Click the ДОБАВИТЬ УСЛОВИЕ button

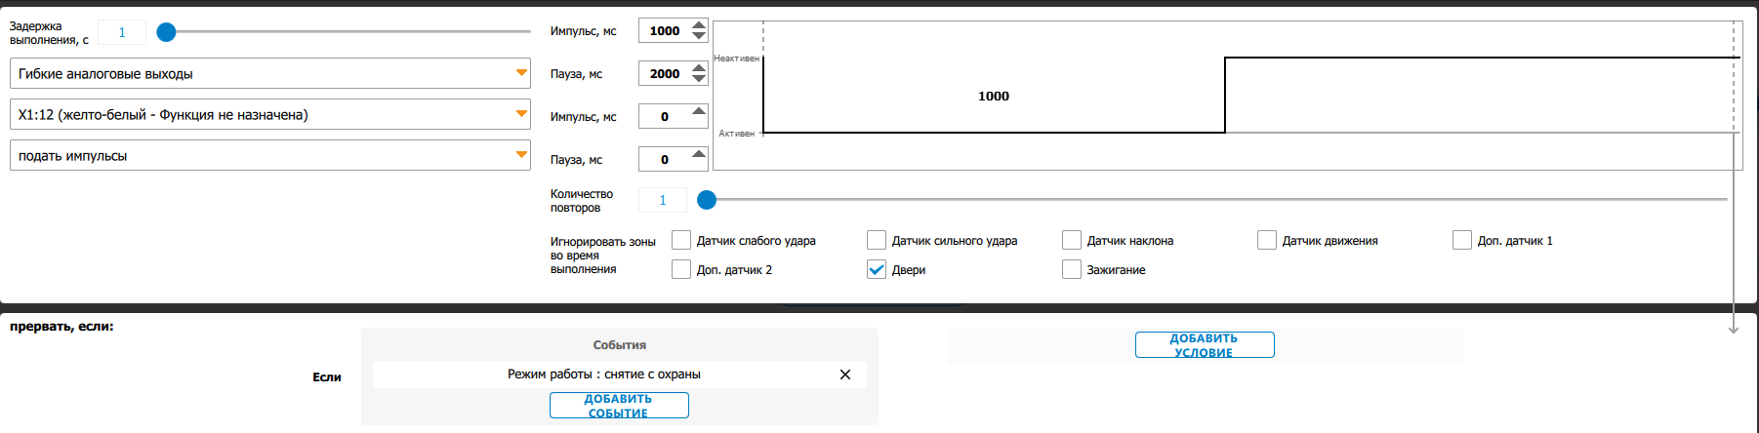coord(1205,345)
